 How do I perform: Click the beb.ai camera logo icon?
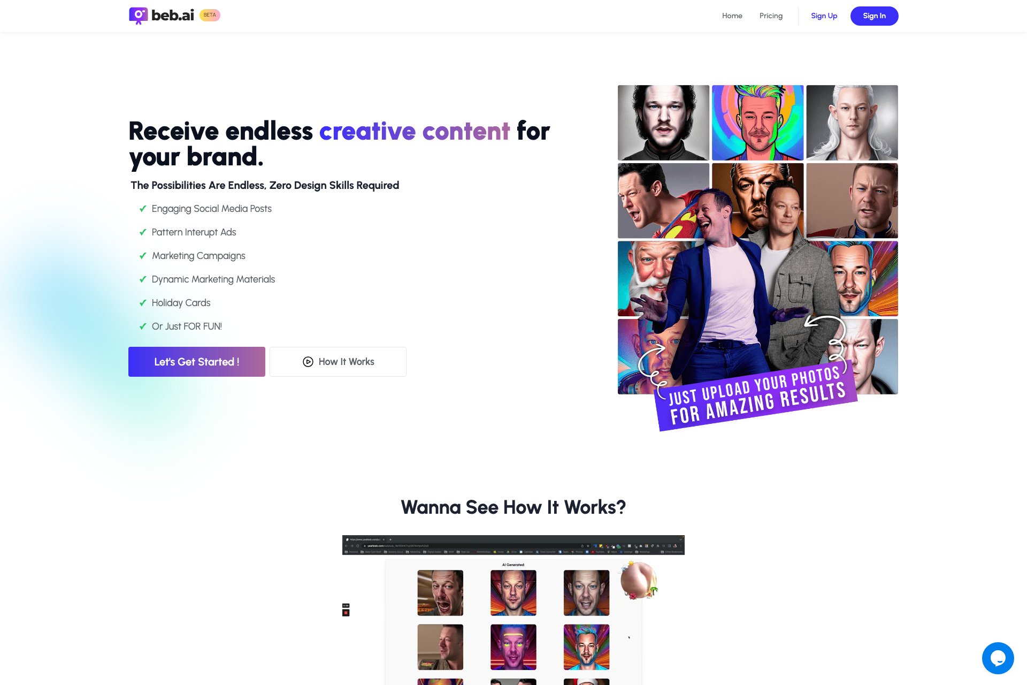coord(138,16)
